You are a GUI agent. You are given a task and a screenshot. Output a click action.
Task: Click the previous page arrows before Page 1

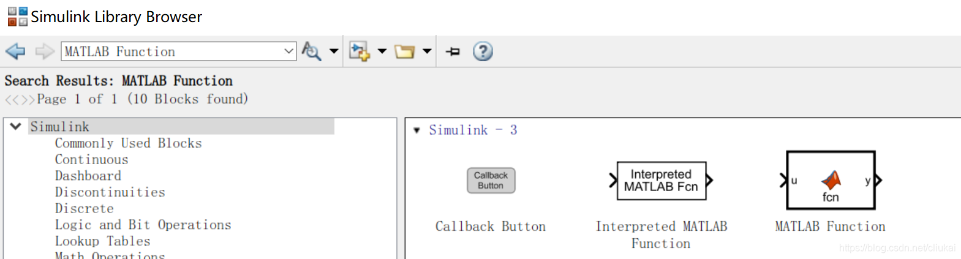coord(12,99)
